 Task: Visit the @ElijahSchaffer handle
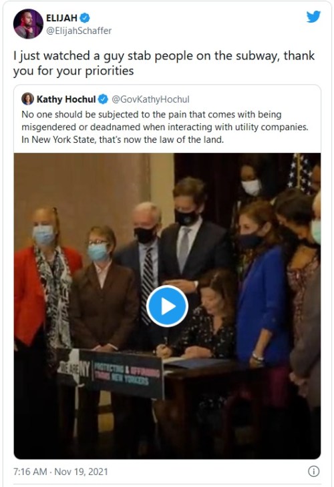(79, 31)
